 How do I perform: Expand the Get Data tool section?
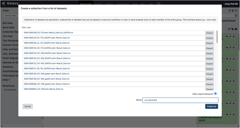pos(7,23)
